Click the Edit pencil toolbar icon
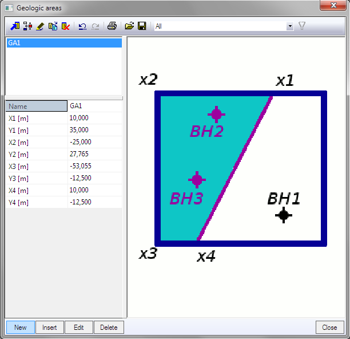This screenshot has height=339, width=350. tap(40, 26)
